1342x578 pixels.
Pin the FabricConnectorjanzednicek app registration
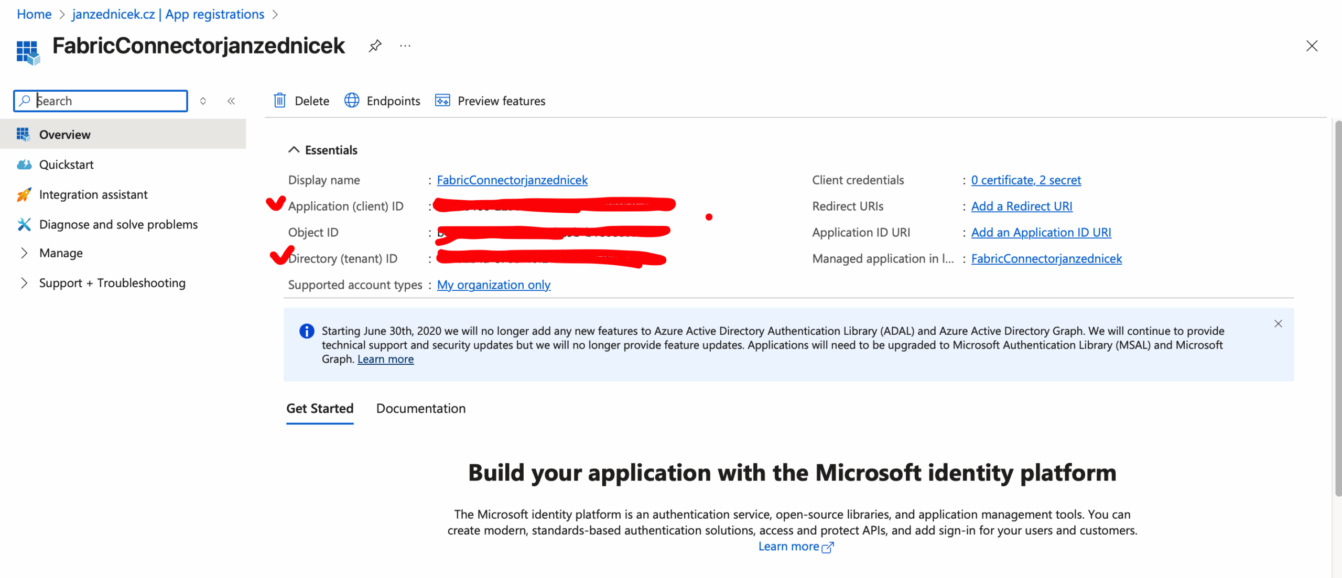point(375,46)
